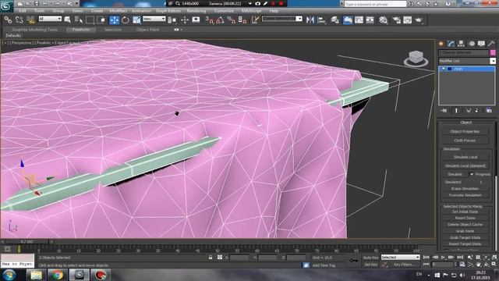The image size is (499, 281).
Task: Open the Create command panel tab
Action: [x=441, y=44]
